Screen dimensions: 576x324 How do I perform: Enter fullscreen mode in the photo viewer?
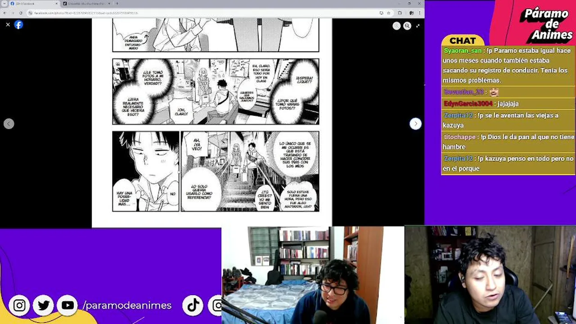click(x=418, y=26)
